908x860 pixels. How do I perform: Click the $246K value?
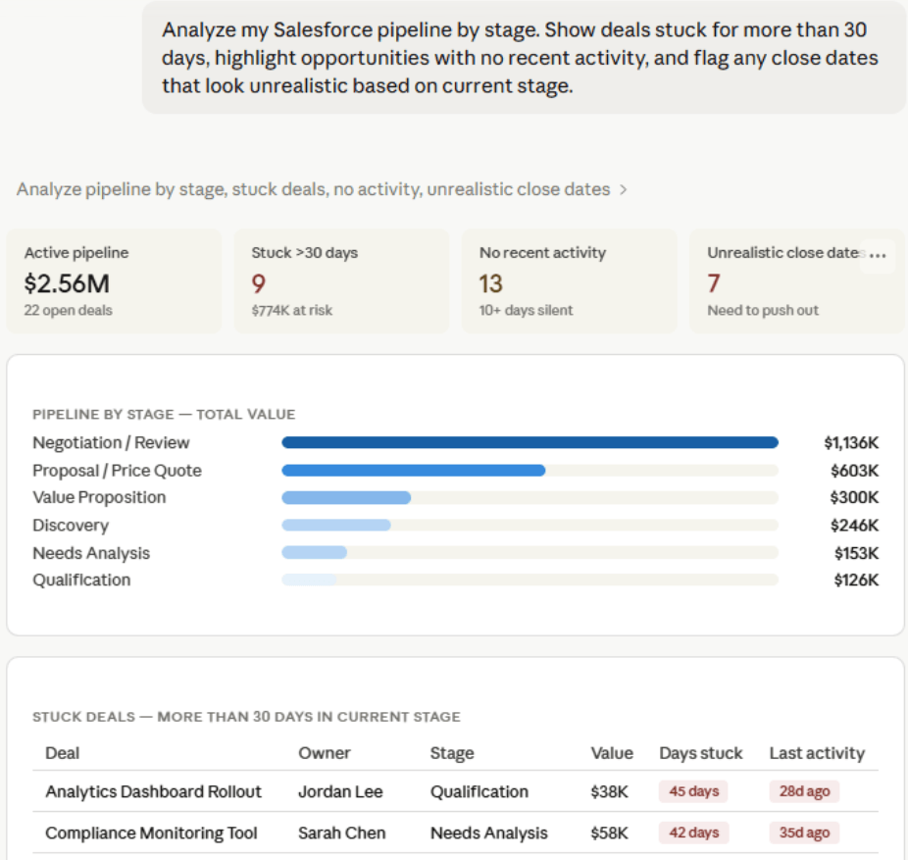pyautogui.click(x=855, y=526)
